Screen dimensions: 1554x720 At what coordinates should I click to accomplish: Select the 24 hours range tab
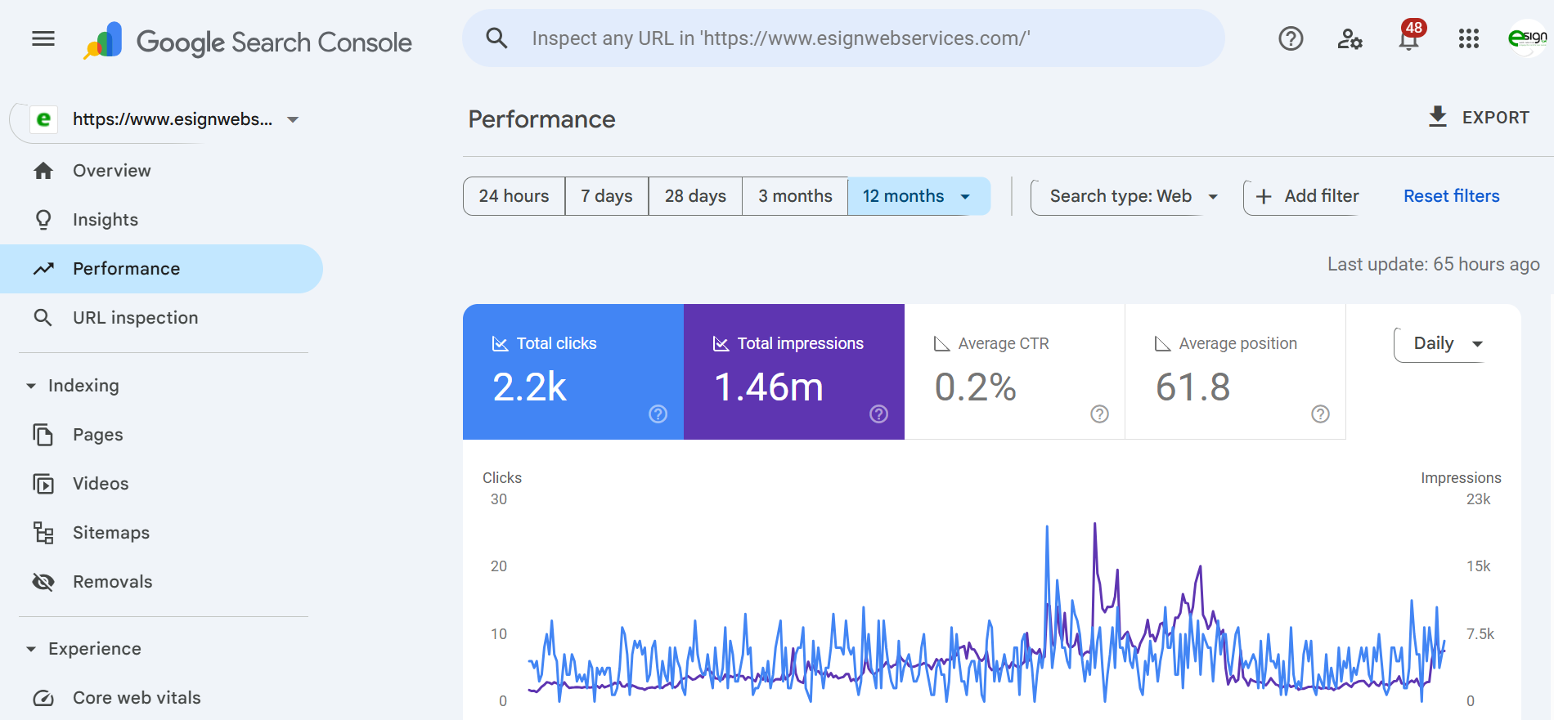pos(514,196)
